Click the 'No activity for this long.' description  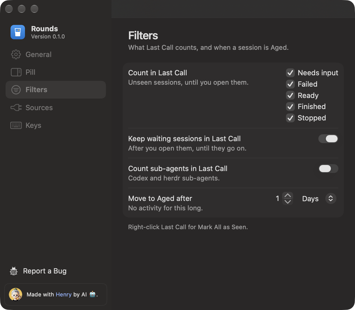(166, 208)
